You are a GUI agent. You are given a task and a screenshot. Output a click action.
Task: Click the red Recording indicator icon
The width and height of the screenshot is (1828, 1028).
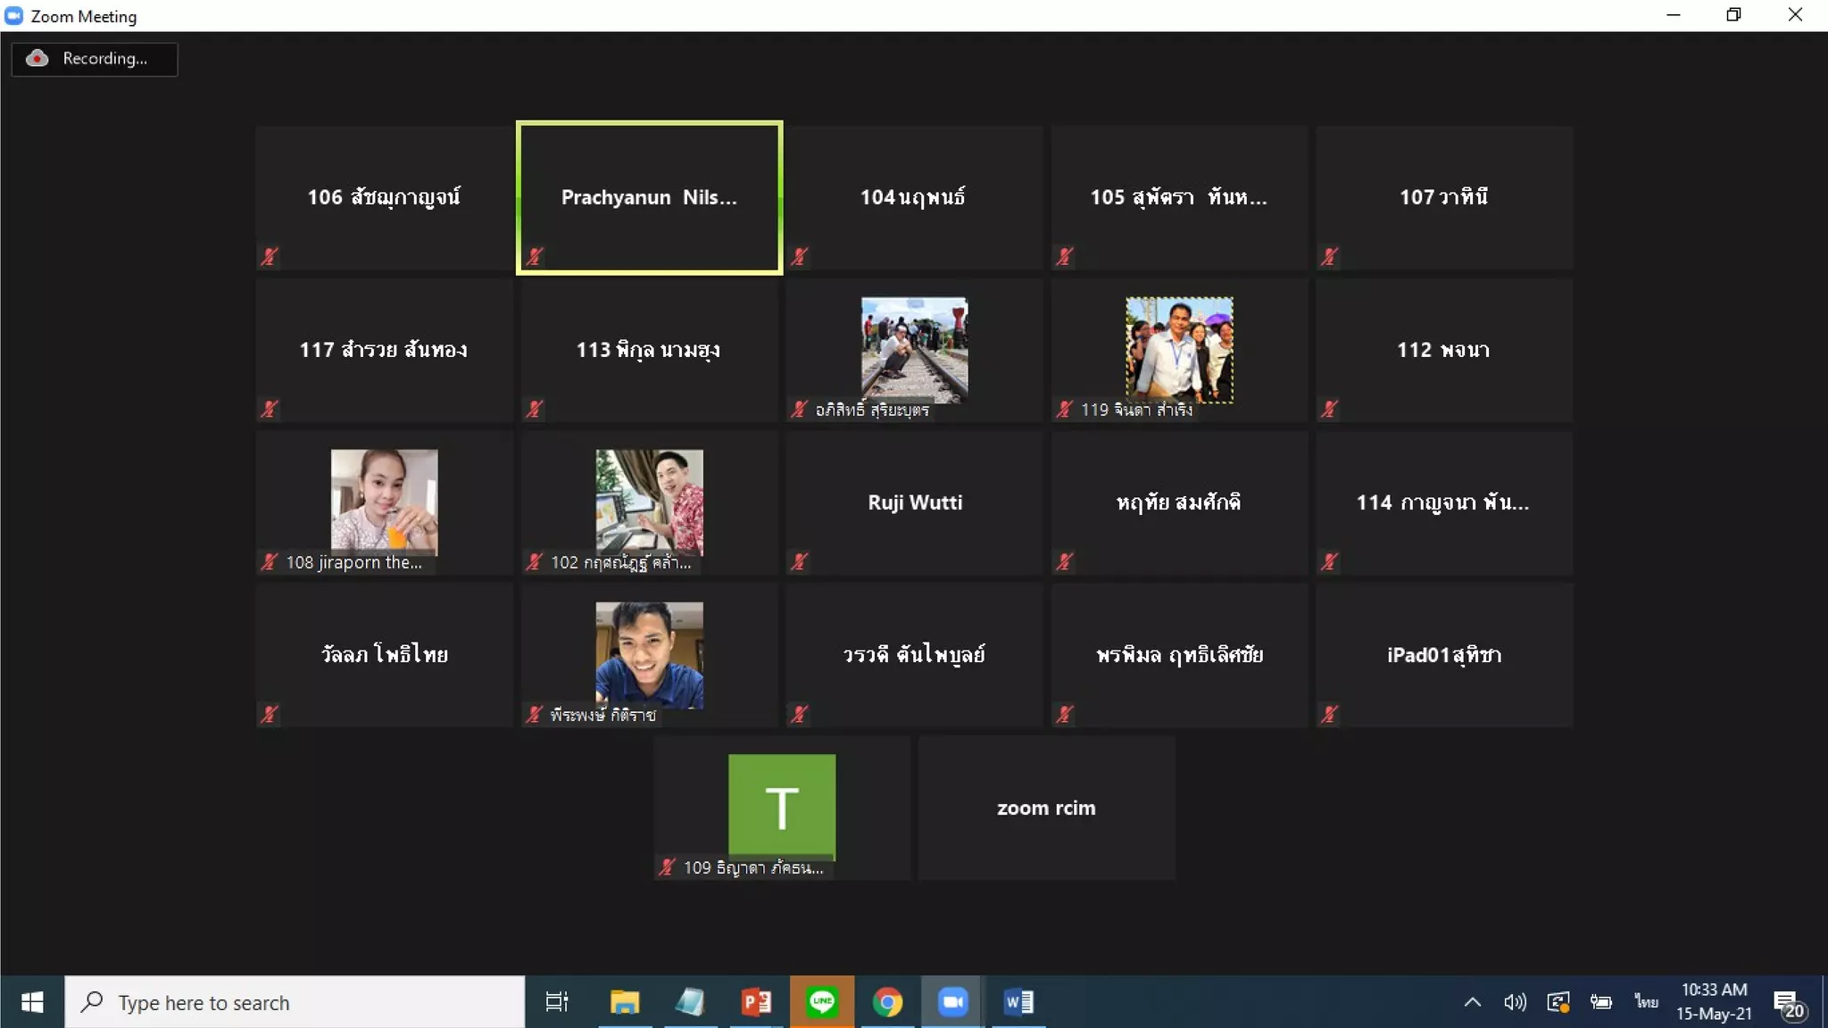(37, 59)
